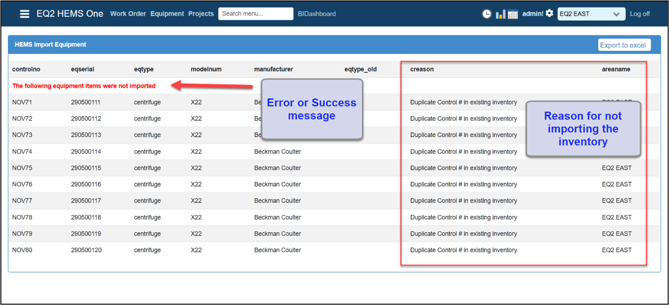The image size is (669, 305).
Task: Click the eqserial column header
Action: tap(82, 69)
